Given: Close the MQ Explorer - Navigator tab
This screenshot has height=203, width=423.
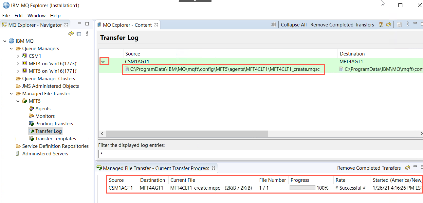Looking at the screenshot, I should tap(66, 24).
